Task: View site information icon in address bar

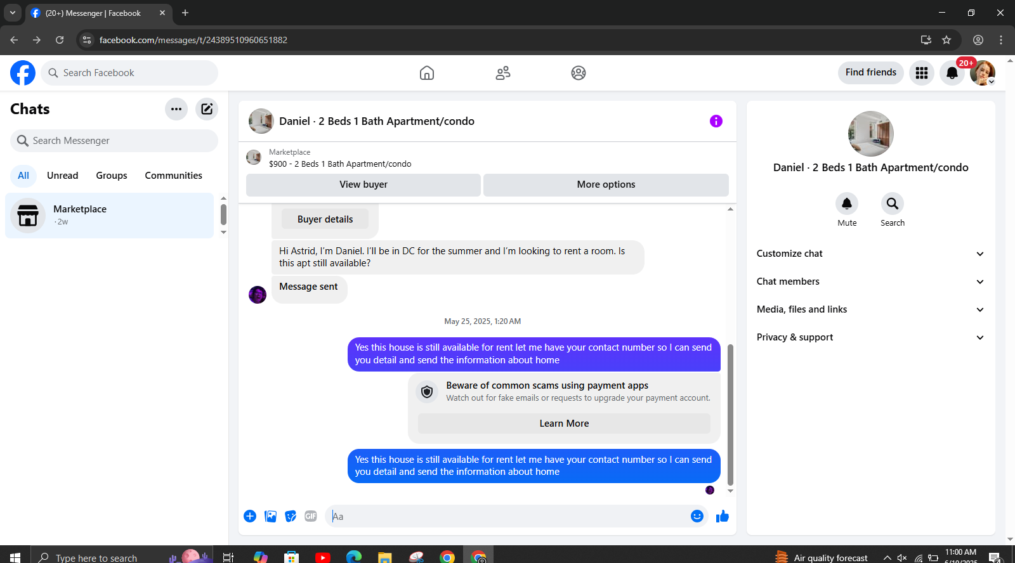Action: [x=88, y=40]
